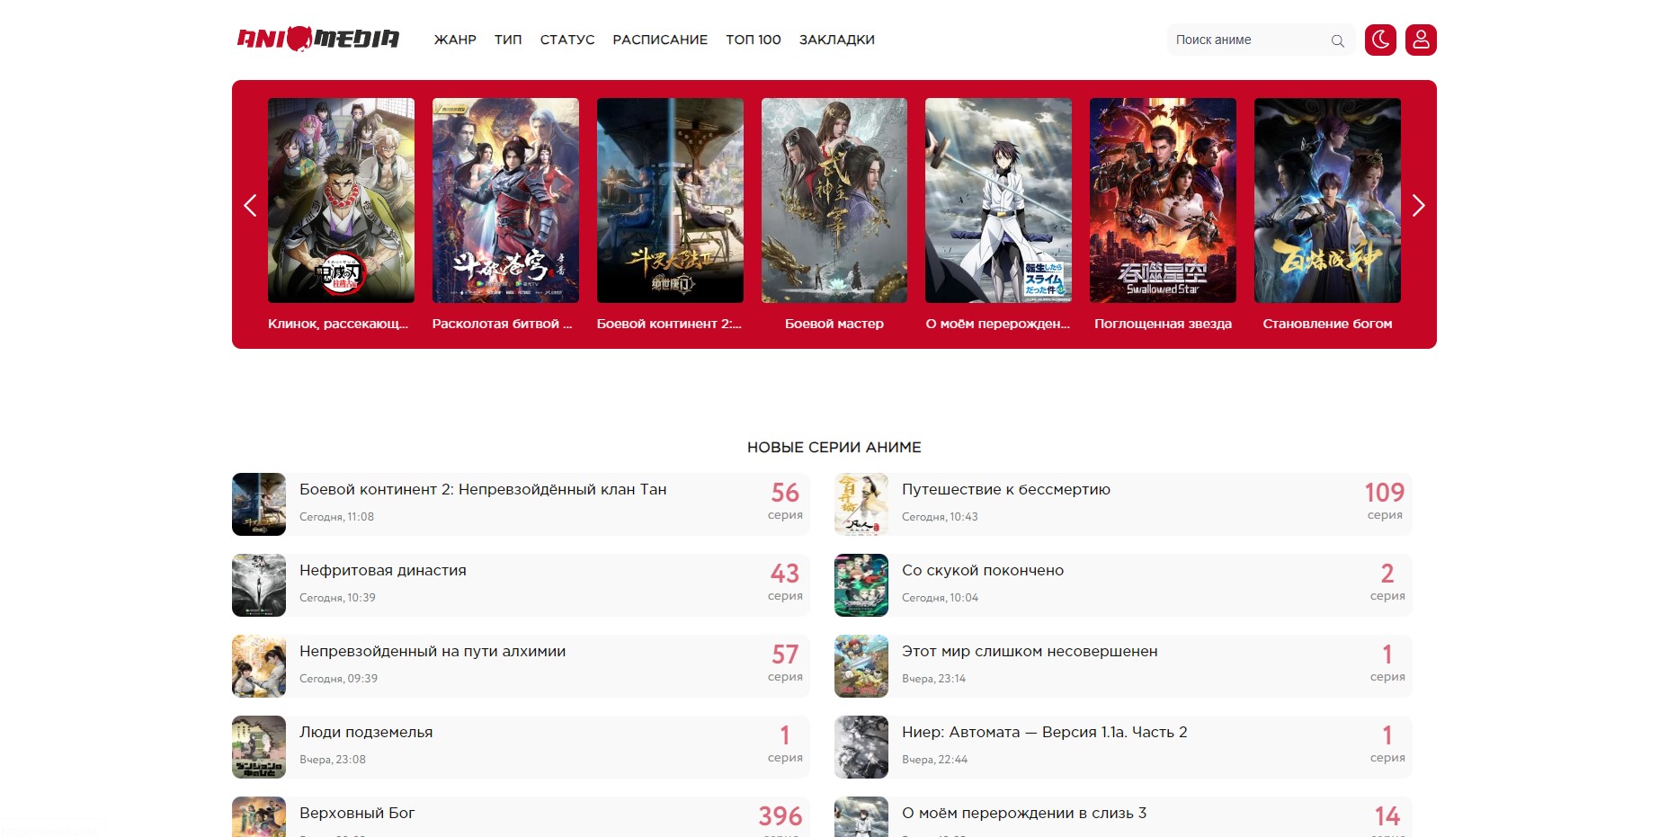The image size is (1668, 837).
Task: Open Поглощенная звезда poster in carousel
Action: (x=1163, y=200)
